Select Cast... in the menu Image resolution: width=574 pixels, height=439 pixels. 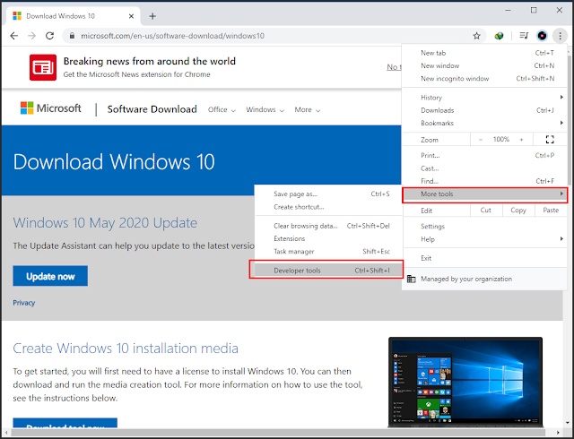click(484, 168)
